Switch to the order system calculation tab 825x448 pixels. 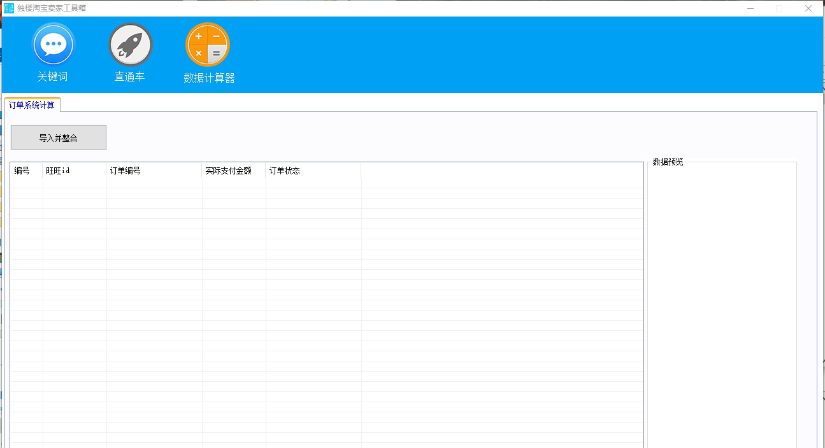click(32, 104)
